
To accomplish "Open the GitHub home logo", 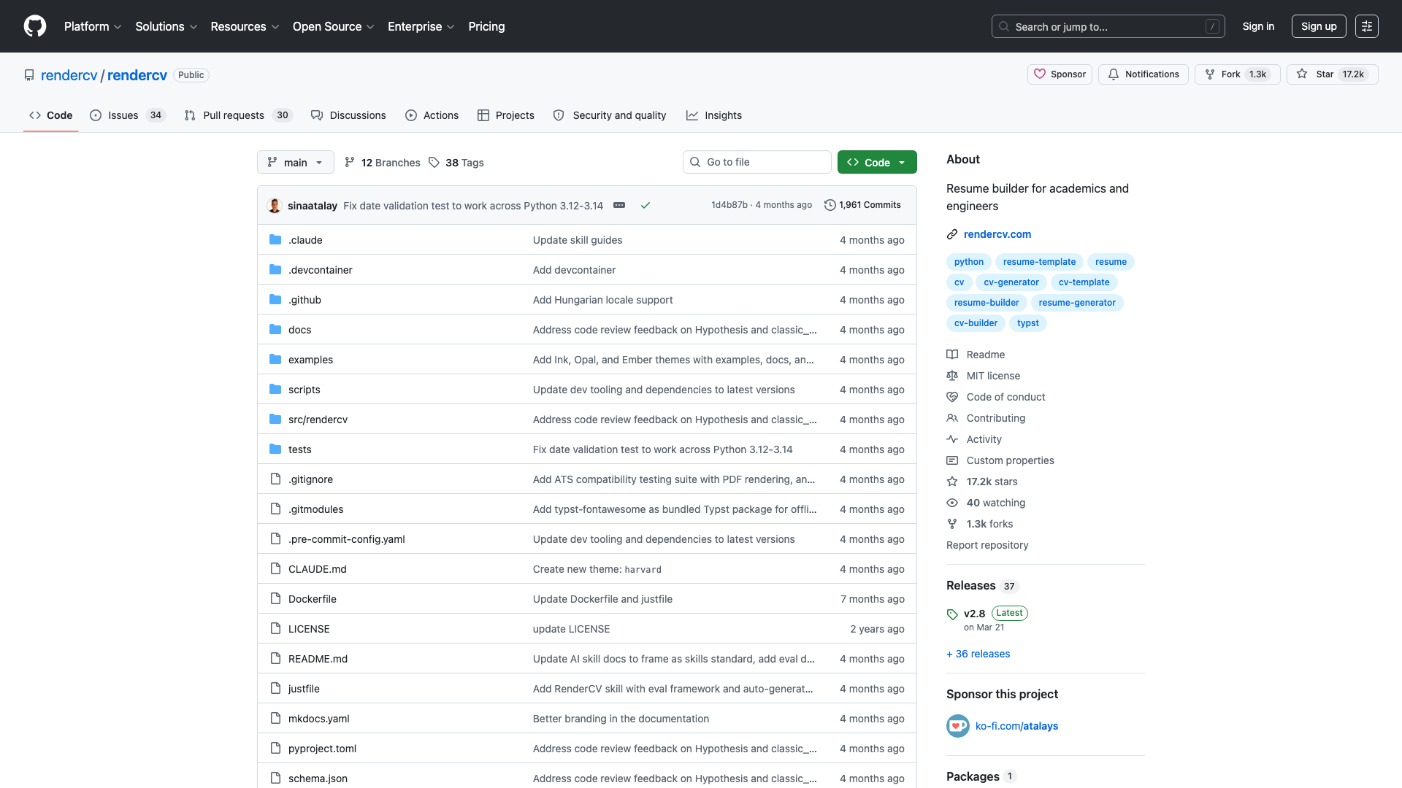I will coord(35,26).
